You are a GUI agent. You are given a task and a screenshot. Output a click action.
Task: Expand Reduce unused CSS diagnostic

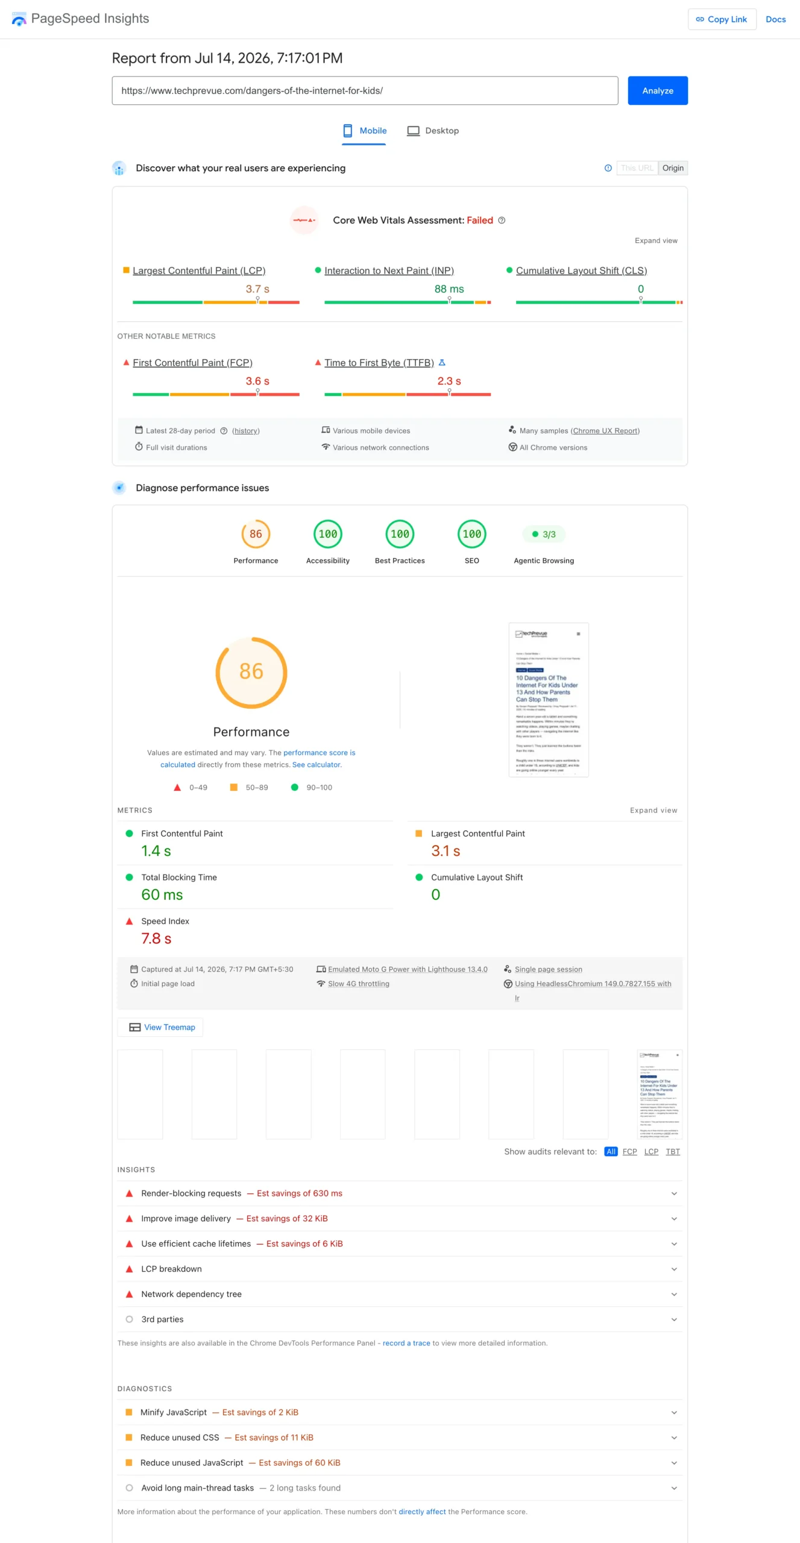tap(400, 1438)
